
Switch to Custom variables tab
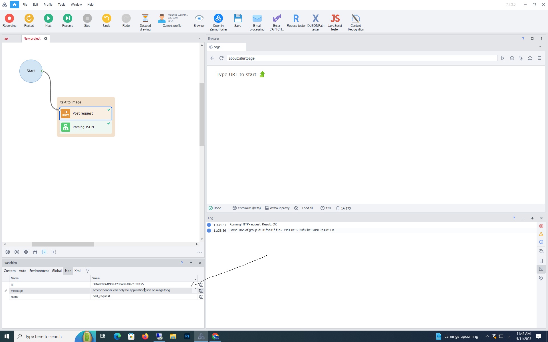point(10,271)
